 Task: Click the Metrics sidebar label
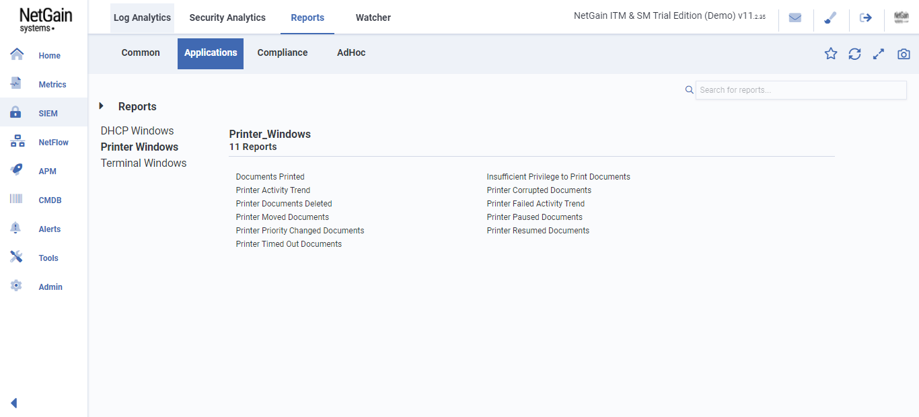click(52, 85)
